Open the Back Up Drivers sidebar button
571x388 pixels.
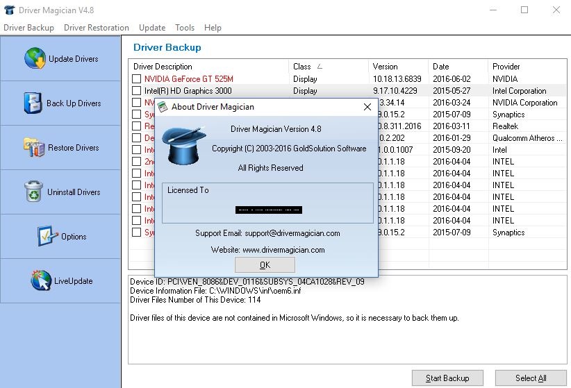(60, 103)
